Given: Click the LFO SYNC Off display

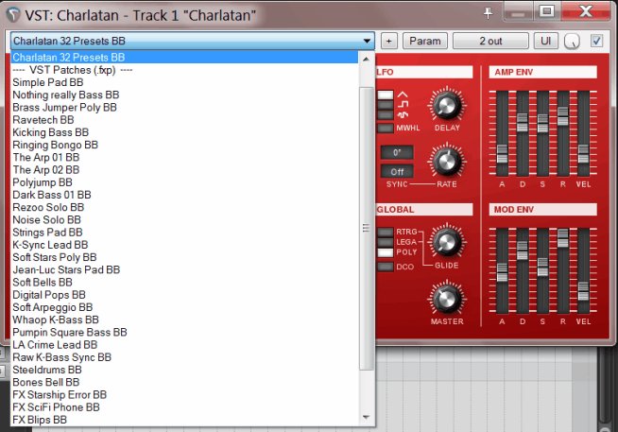Looking at the screenshot, I should pyautogui.click(x=397, y=171).
